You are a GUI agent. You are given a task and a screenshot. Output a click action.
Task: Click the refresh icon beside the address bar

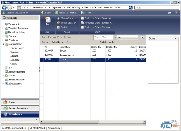pos(131,7)
